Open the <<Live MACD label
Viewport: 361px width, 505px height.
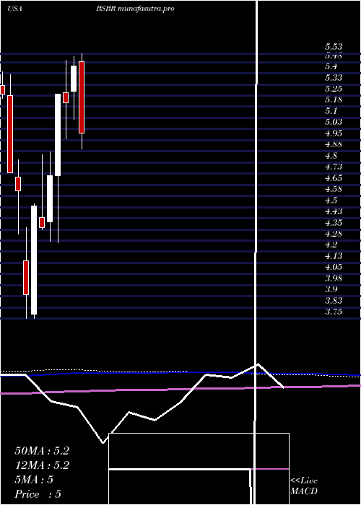tap(304, 486)
